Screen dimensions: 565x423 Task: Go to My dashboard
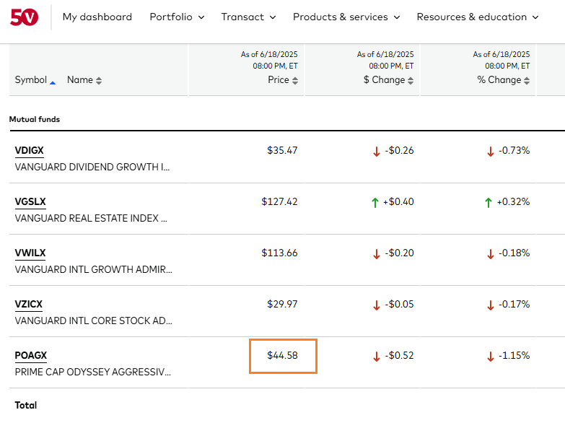point(97,17)
